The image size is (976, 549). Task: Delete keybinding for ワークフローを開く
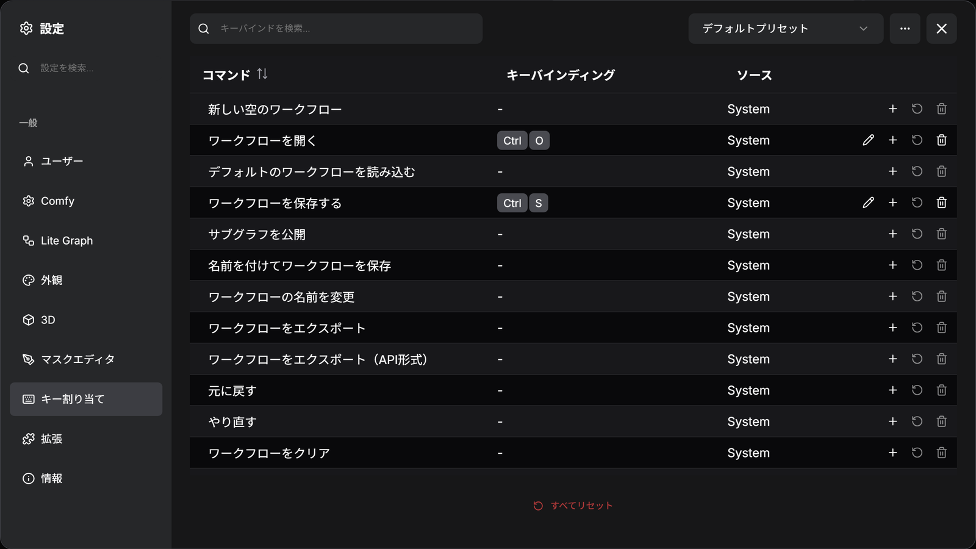coord(941,140)
